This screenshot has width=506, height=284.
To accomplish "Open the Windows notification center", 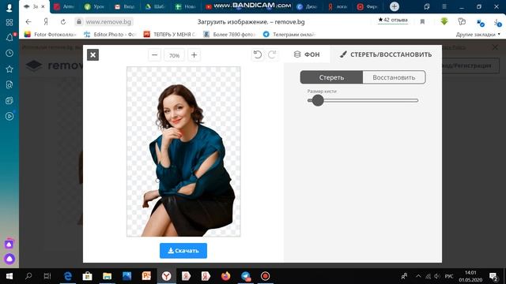I will coord(493,276).
